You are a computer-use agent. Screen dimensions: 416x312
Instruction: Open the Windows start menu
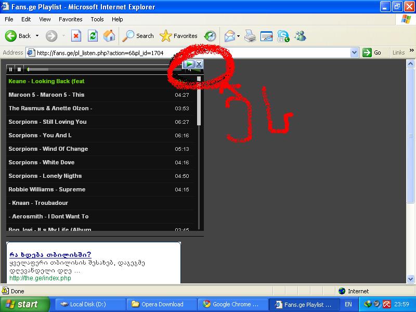(24, 304)
